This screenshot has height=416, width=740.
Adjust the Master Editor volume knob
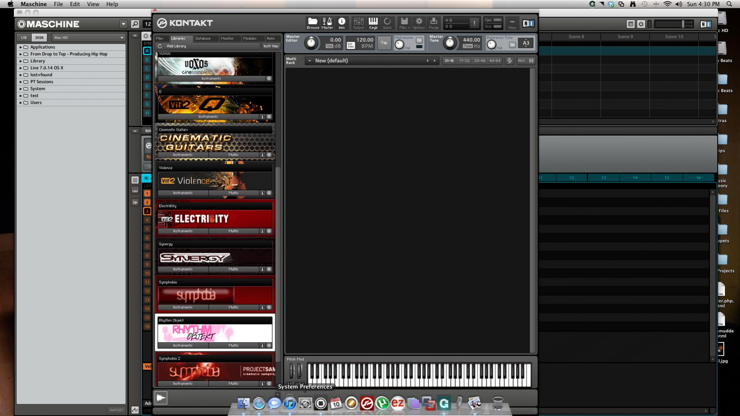click(311, 43)
